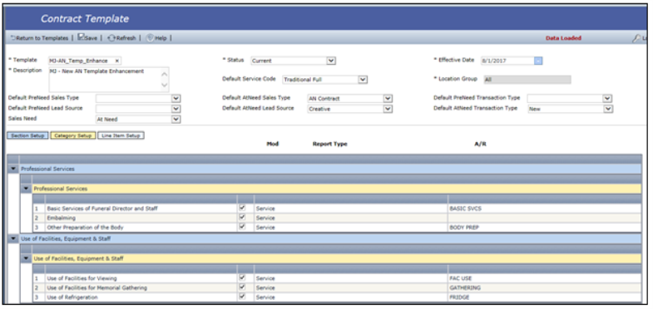
Task: Open the Sales Need dropdown
Action: [176, 119]
